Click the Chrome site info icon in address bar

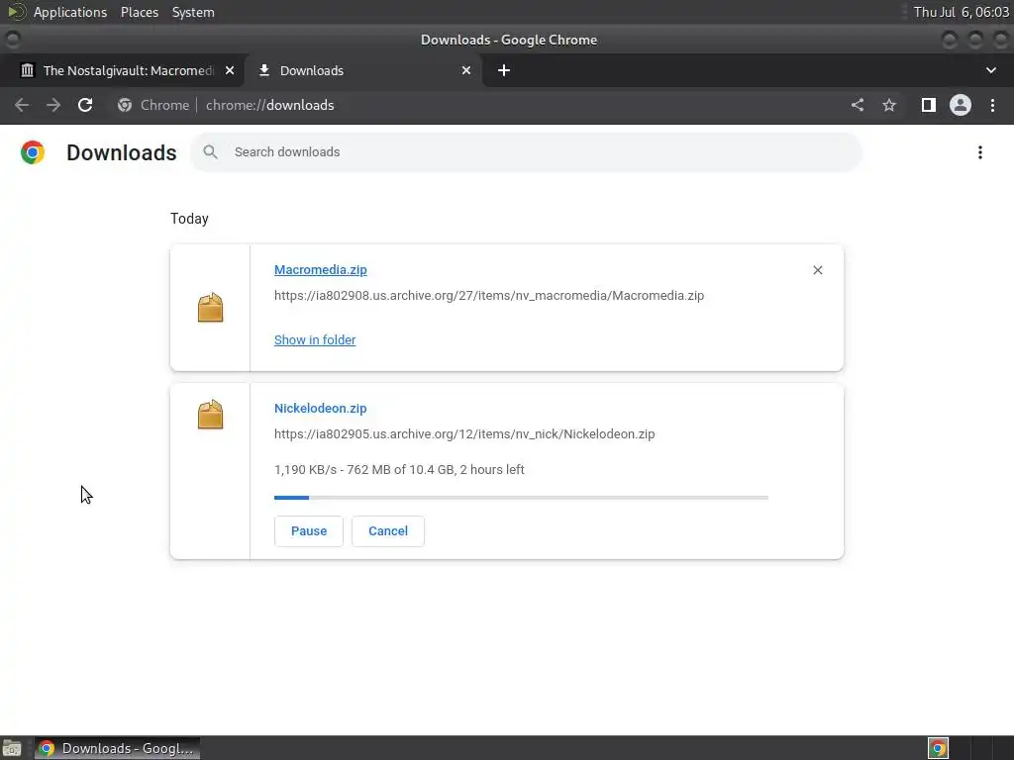pos(125,105)
